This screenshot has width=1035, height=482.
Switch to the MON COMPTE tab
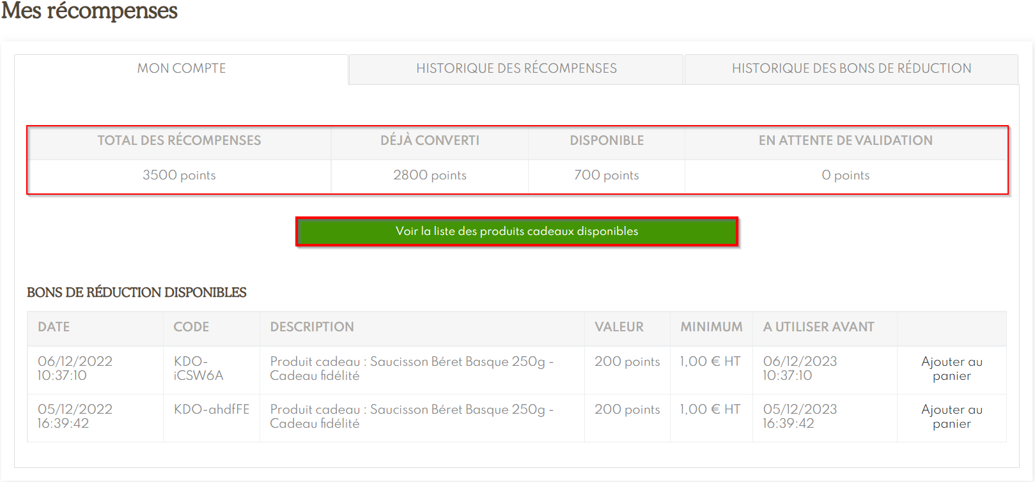click(182, 68)
